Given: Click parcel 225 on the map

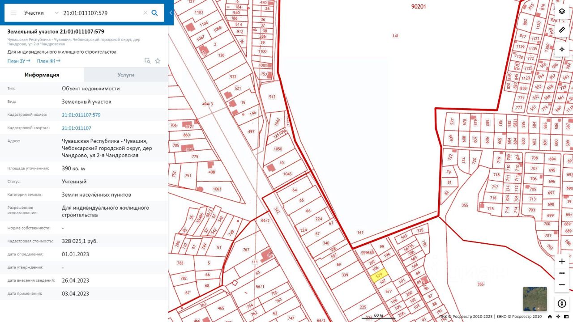Looking at the screenshot, I should (x=363, y=307).
